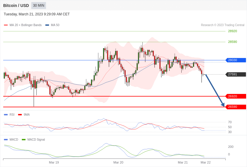The image size is (247, 167).
Task: Click the date line "Tuesday, March 21, 2023 9:29:09 AM CET"
Action: click(37, 14)
